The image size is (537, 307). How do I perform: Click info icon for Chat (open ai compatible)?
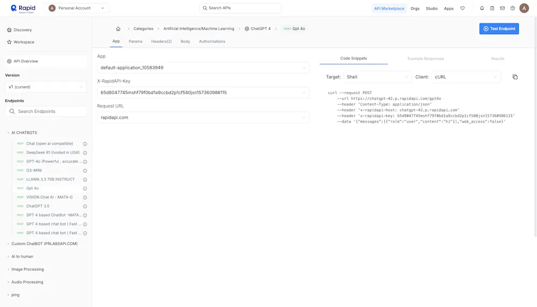[x=85, y=144]
